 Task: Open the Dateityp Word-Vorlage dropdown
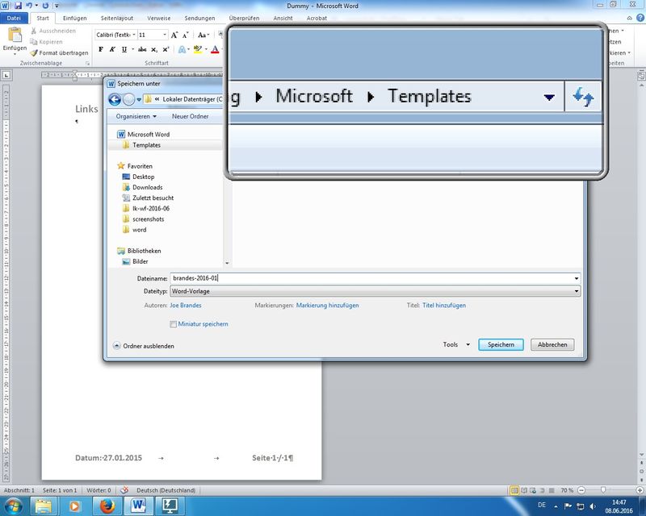click(x=375, y=291)
